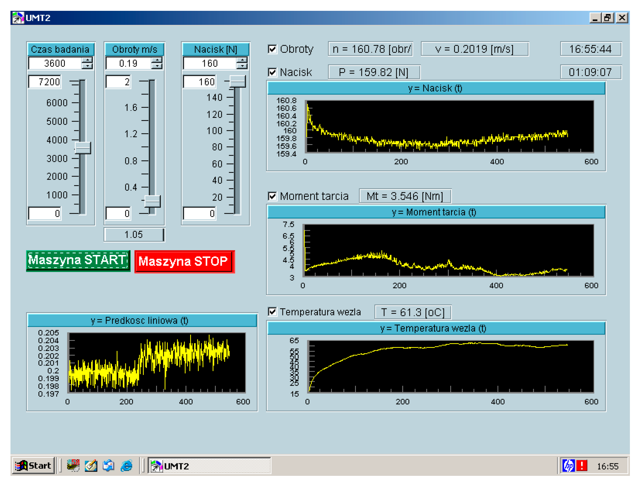Viewport: 643px width, 486px height.
Task: Toggle the Nacisk checkbox
Action: pyautogui.click(x=272, y=72)
